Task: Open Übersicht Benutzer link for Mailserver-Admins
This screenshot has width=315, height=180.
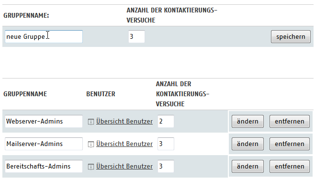Action: click(124, 144)
